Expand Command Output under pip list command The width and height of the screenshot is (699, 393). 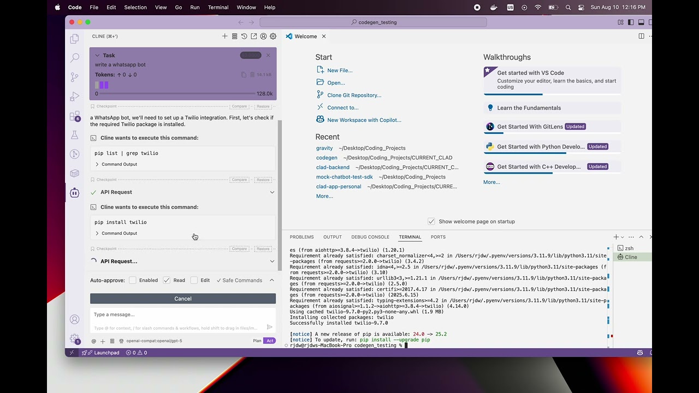(x=116, y=164)
